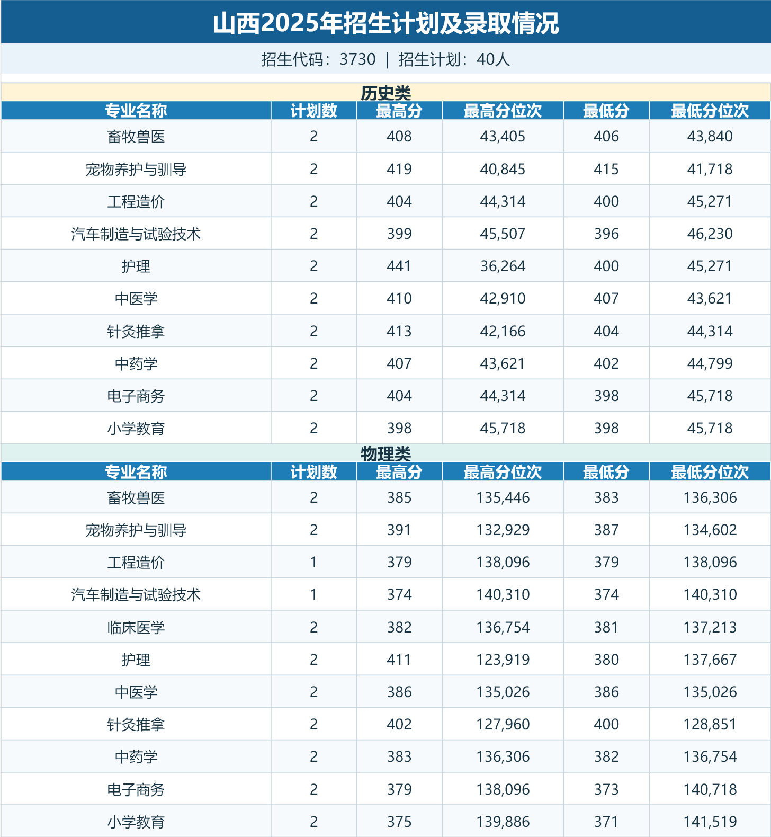Select highest score 419 cell
This screenshot has width=771, height=837.
pos(399,169)
